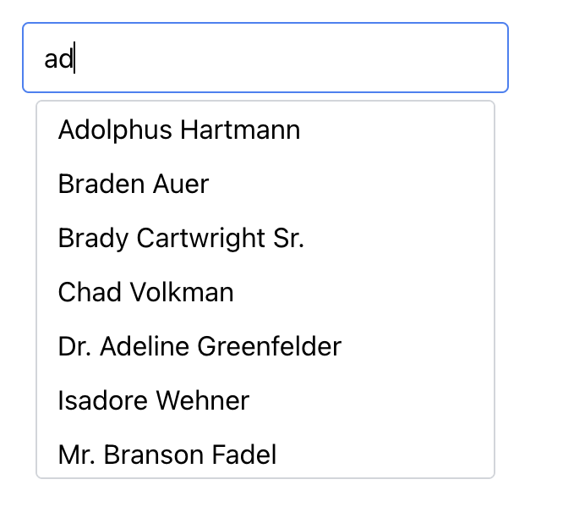
Task: Select Isadore Wehner from results
Action: coord(154,401)
